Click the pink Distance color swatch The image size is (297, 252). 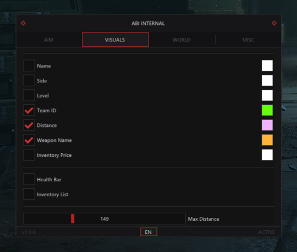[267, 125]
